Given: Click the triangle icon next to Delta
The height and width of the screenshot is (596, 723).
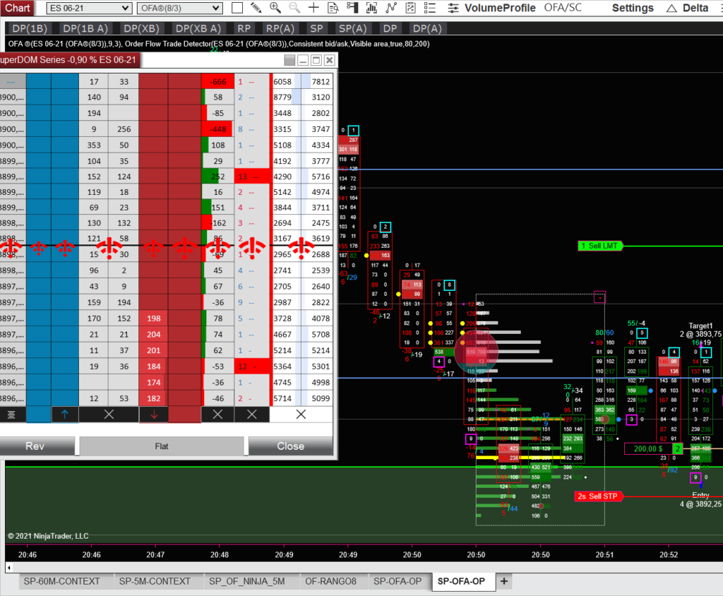Looking at the screenshot, I should click(671, 8).
